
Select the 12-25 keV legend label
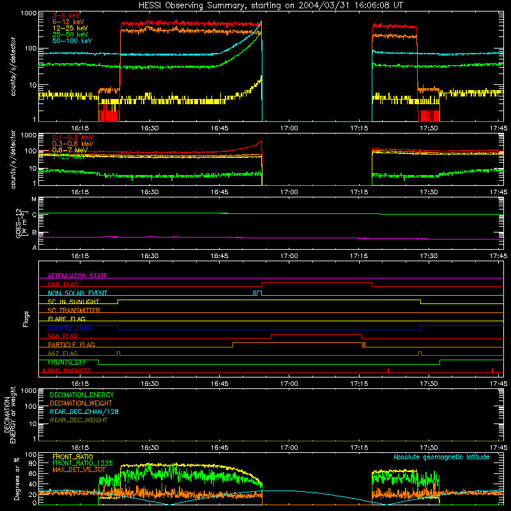click(70, 28)
